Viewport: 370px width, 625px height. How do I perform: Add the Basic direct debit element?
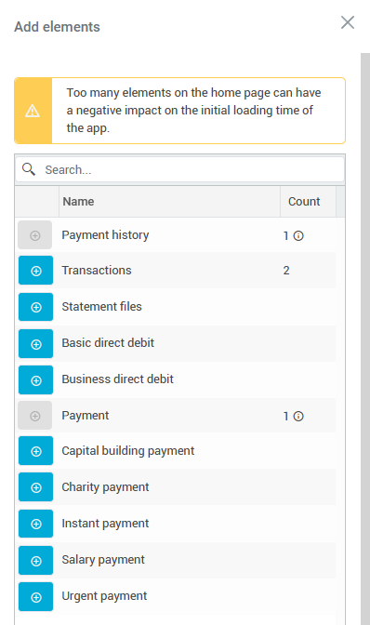click(35, 343)
